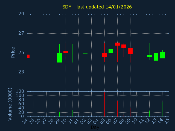Click the 60 volume axis tick label
This screenshot has height=131, width=175.
coord(21,104)
